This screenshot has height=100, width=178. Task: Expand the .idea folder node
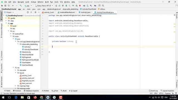(x=6, y=21)
